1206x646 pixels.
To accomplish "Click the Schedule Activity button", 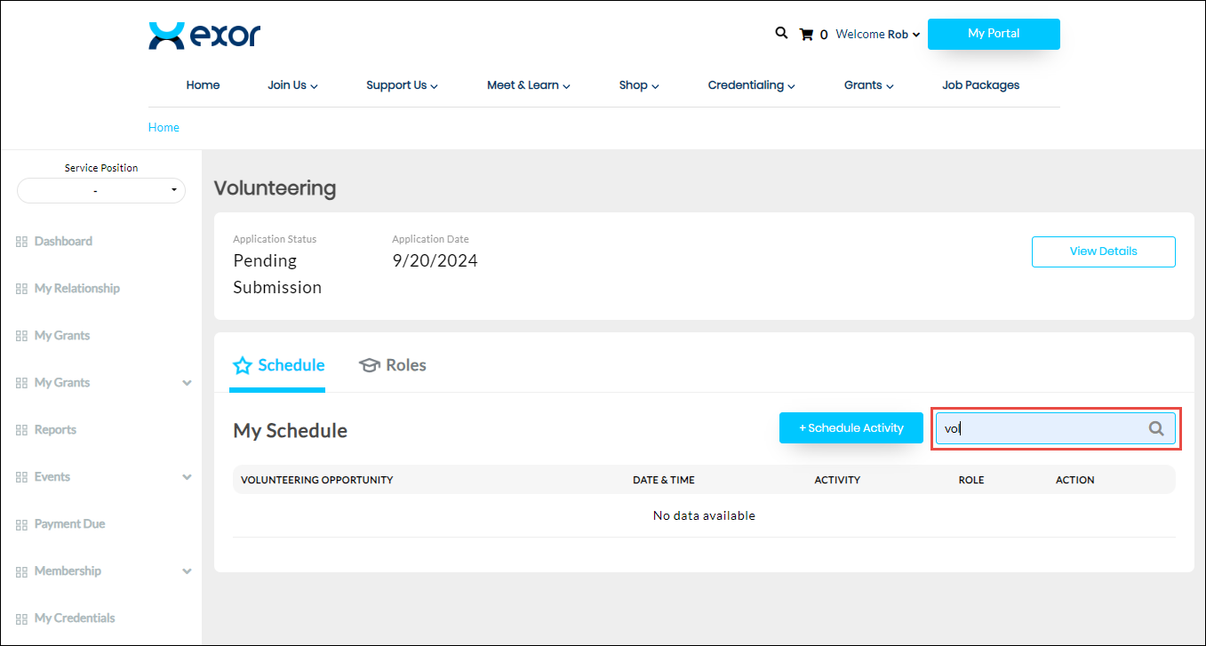I will pos(851,428).
